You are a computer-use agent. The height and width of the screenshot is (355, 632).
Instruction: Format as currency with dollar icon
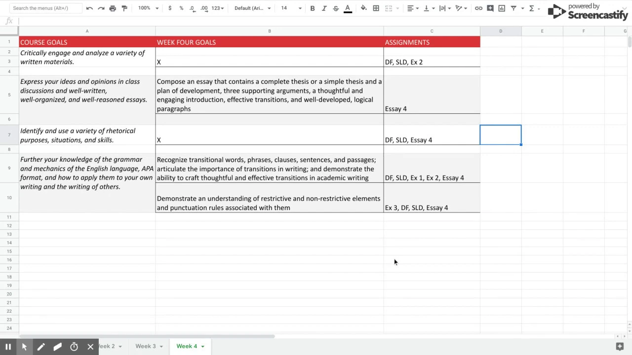click(x=170, y=8)
